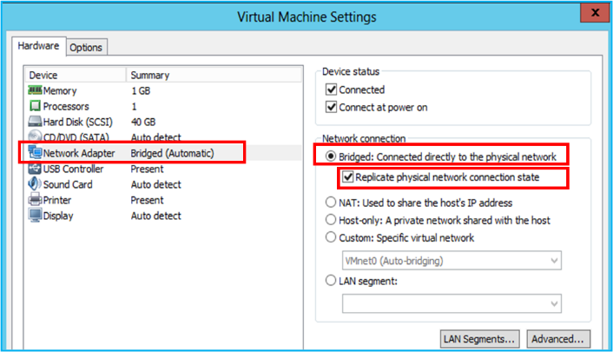Expand the LAN segment dropdown
The height and width of the screenshot is (352, 613).
click(452, 303)
